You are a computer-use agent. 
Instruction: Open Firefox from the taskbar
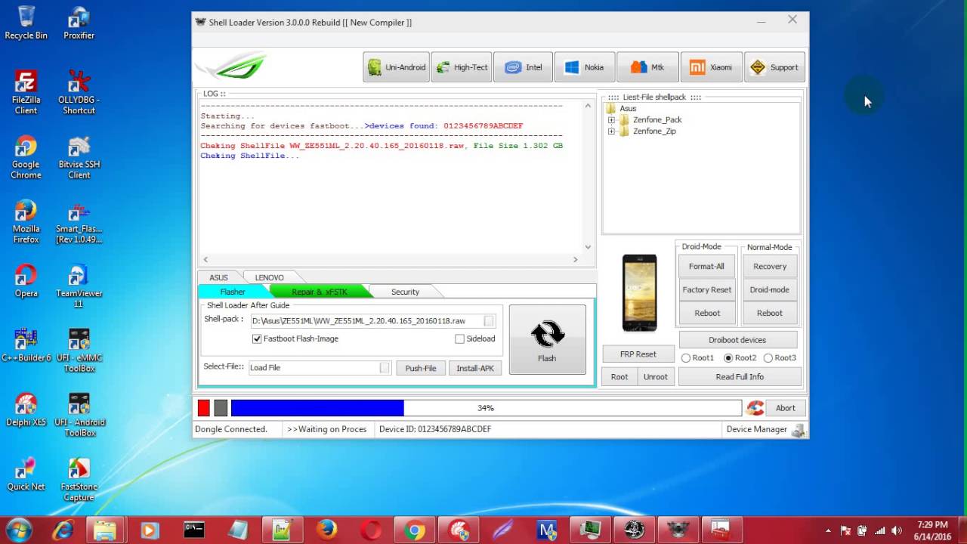(x=326, y=530)
